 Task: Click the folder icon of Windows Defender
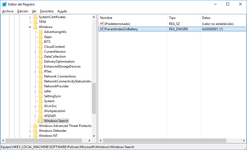[x=36, y=131]
